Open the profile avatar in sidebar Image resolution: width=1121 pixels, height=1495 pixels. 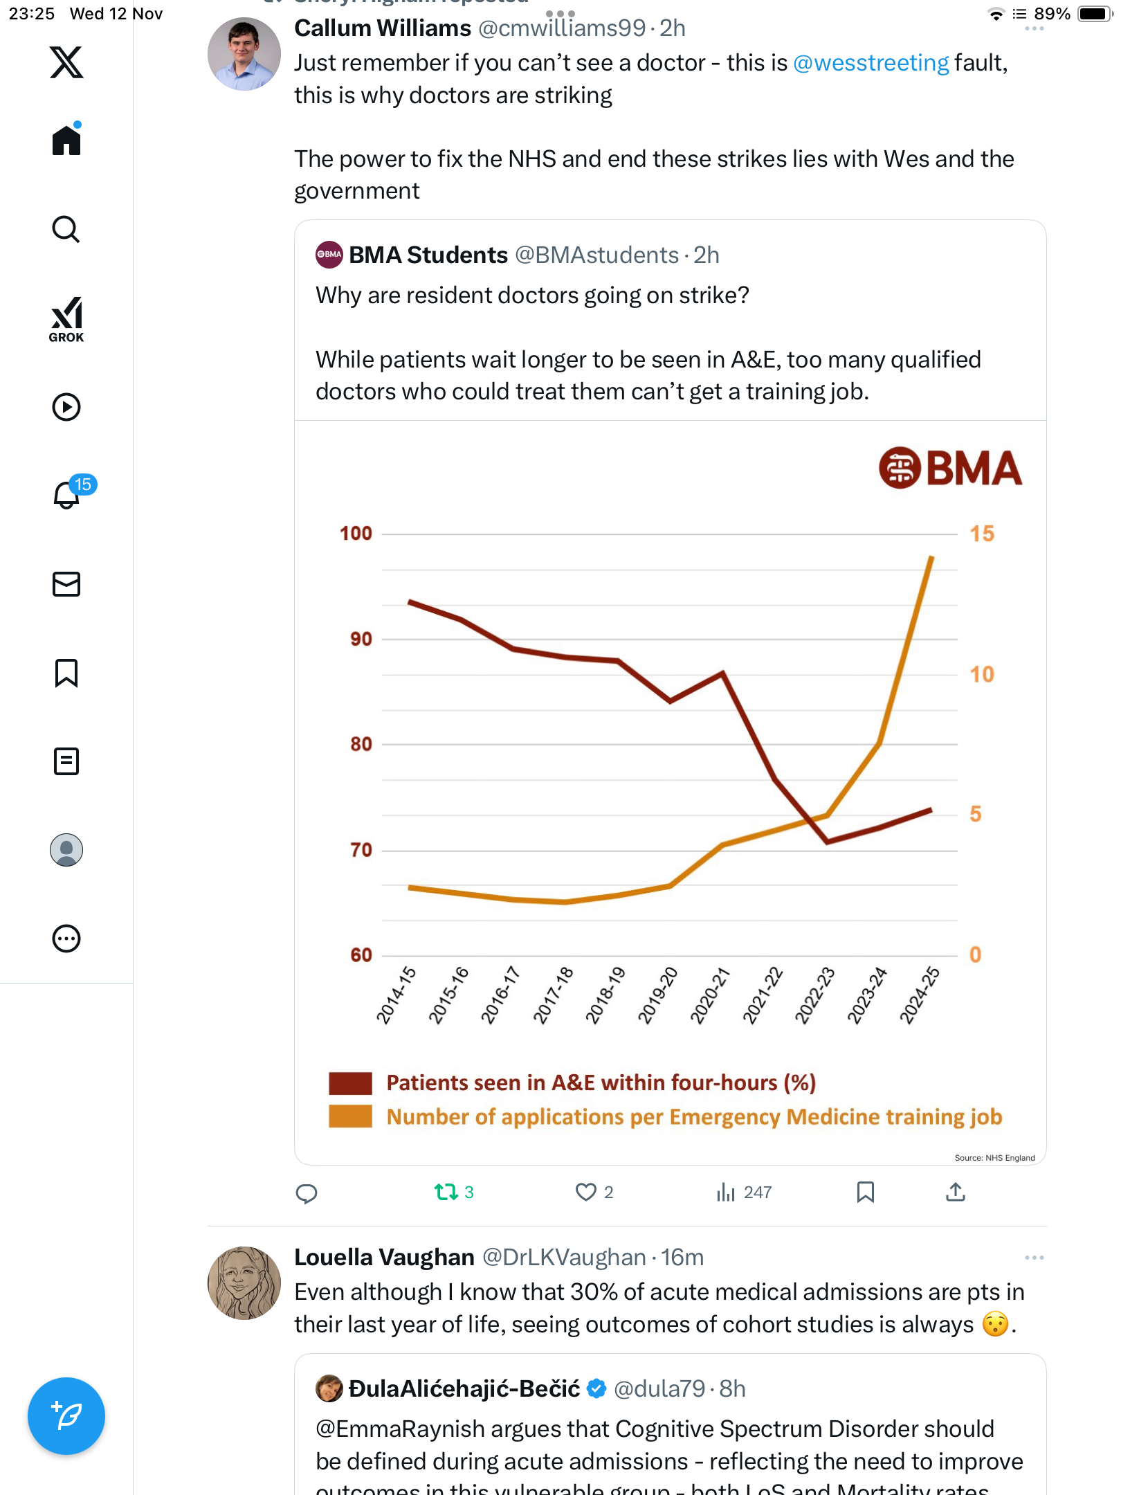(66, 850)
